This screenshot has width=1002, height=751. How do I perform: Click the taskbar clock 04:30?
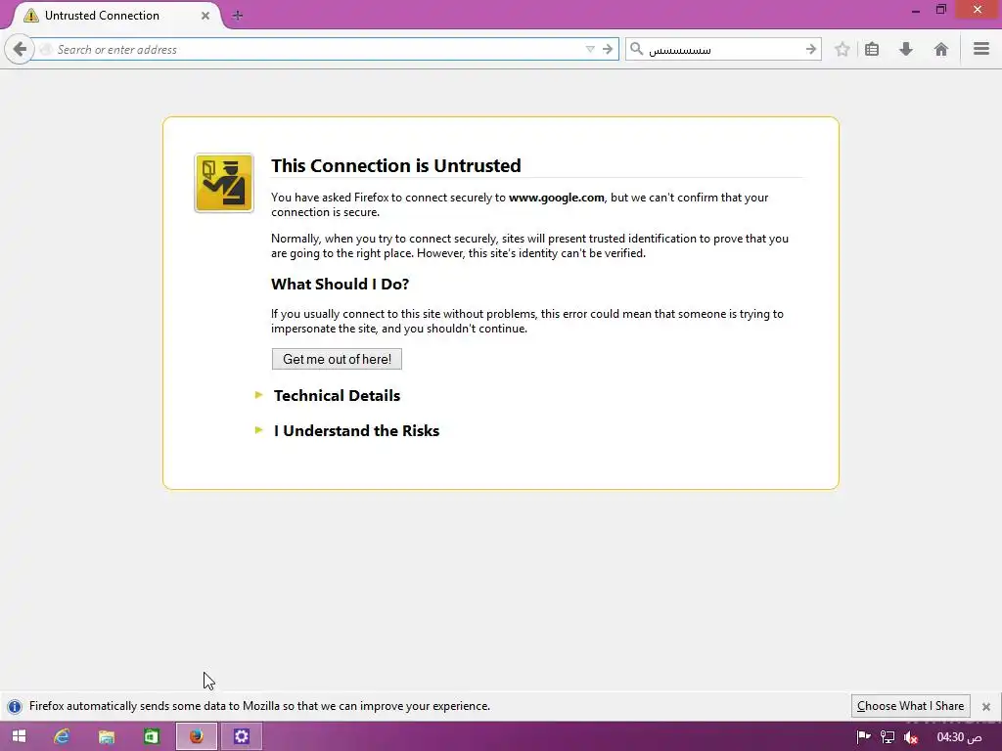tap(959, 737)
